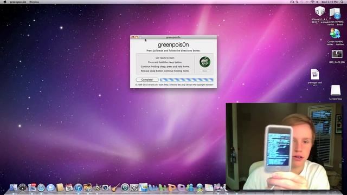Launch iPhoto from the Dock

tap(88, 187)
